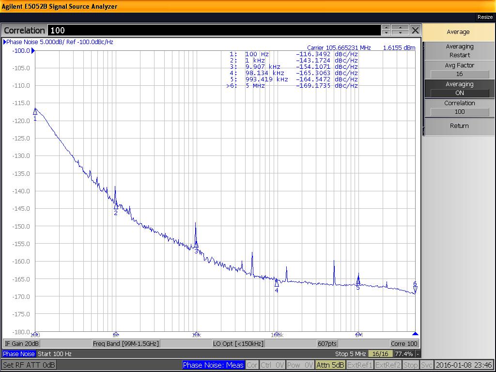Click the Svc status indicator
The height and width of the screenshot is (372, 496).
pos(427,365)
